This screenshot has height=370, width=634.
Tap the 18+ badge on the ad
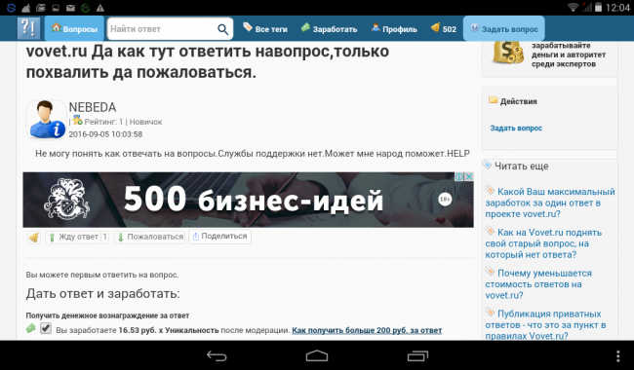pyautogui.click(x=445, y=199)
